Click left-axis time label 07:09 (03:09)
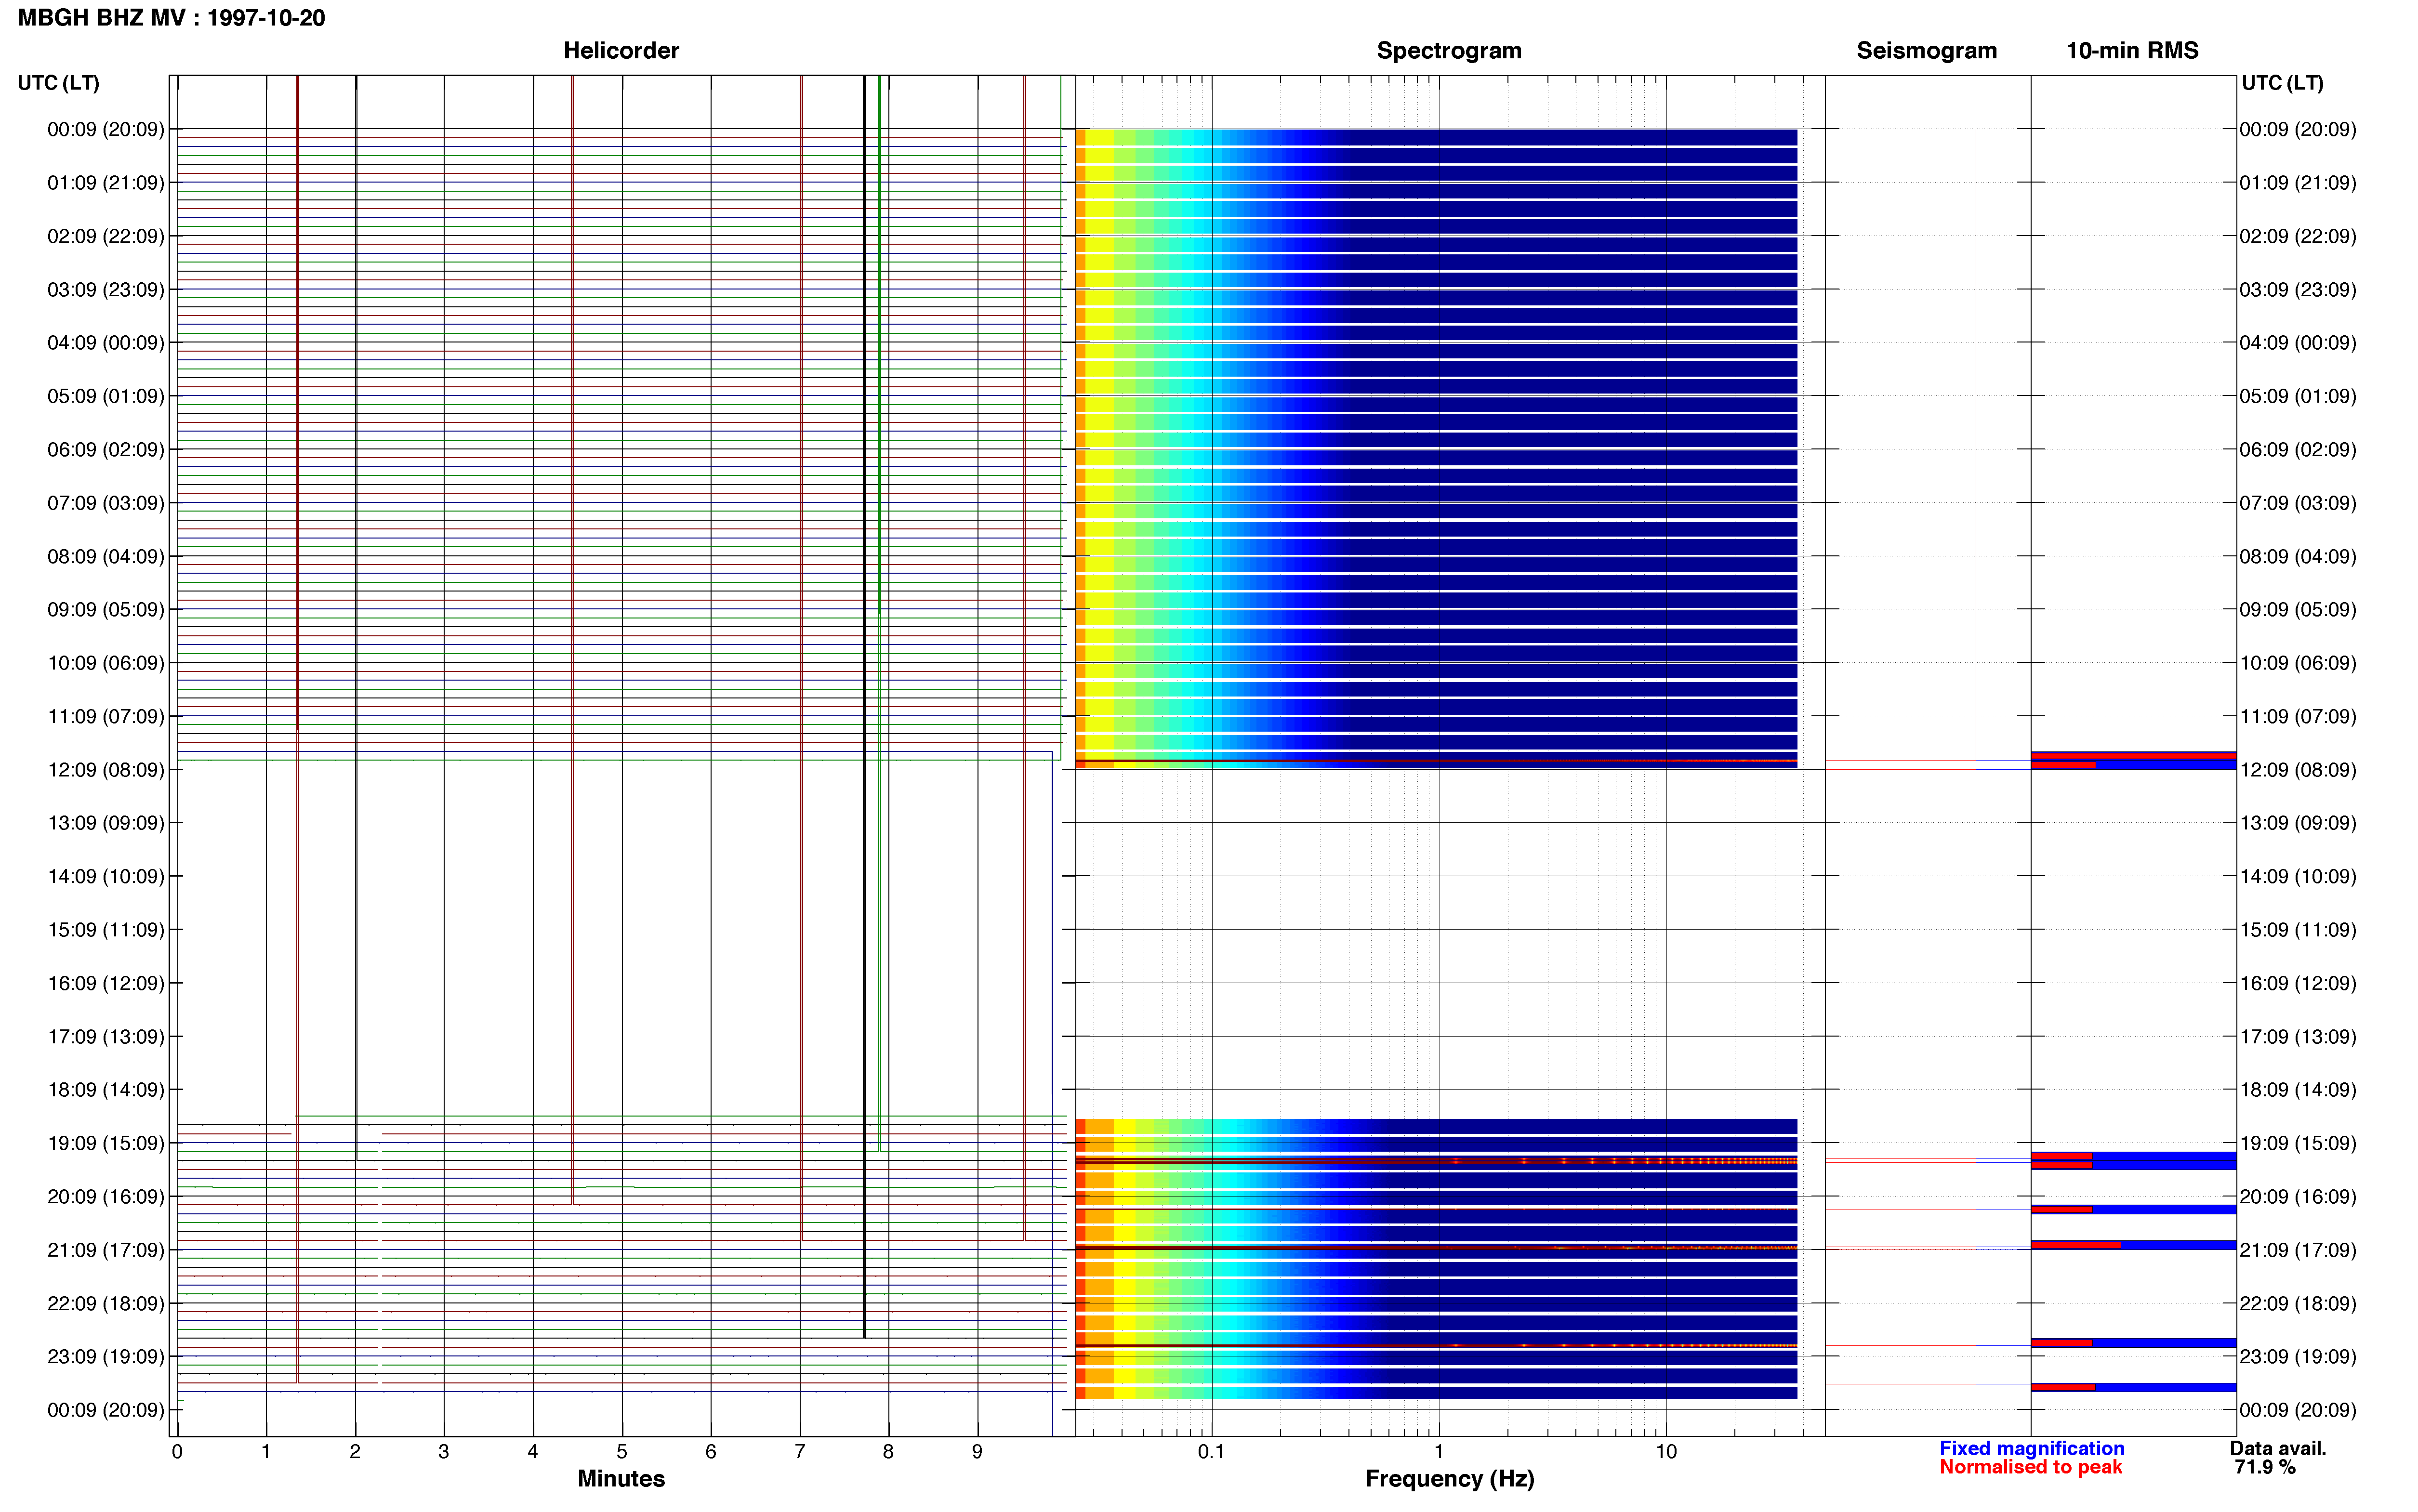The width and height of the screenshot is (2418, 1512). click(106, 503)
